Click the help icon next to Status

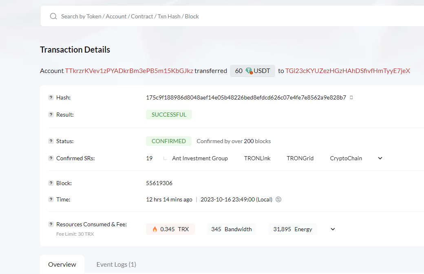pyautogui.click(x=51, y=141)
